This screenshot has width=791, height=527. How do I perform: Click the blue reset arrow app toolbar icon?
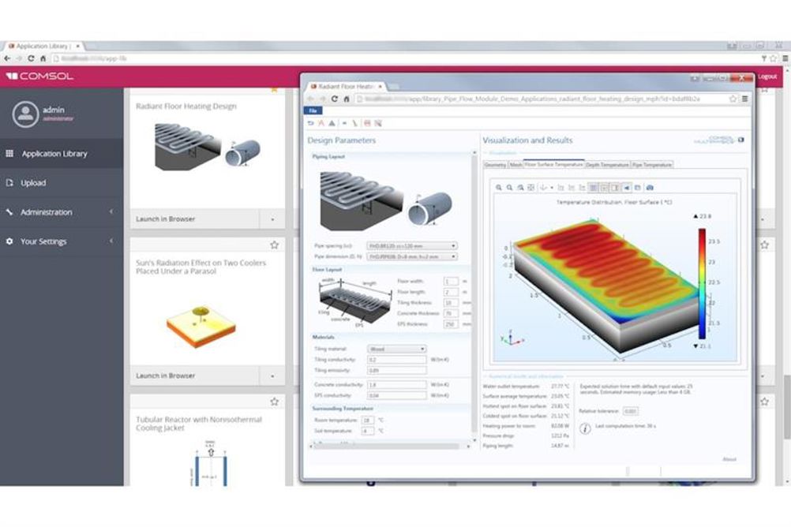311,123
